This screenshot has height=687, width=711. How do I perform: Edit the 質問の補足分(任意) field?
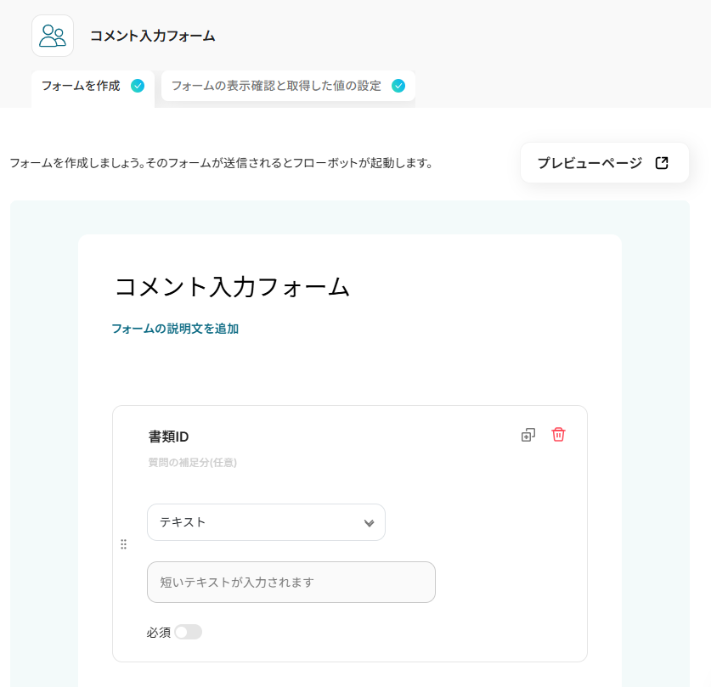coord(193,463)
